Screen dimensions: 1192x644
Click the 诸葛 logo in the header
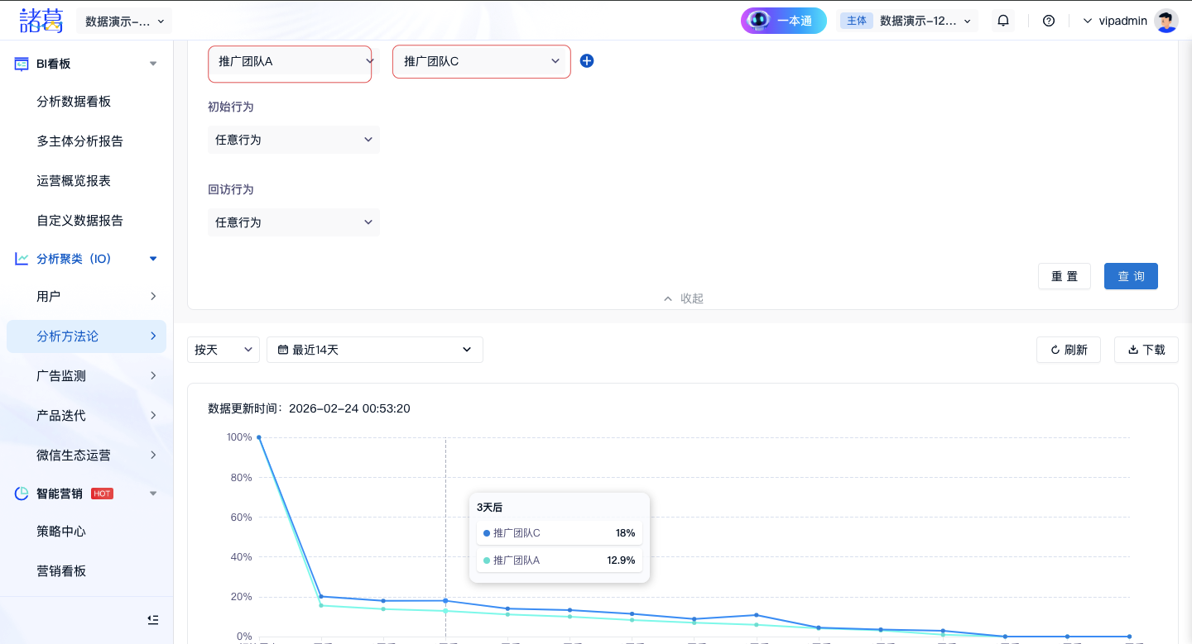41,20
